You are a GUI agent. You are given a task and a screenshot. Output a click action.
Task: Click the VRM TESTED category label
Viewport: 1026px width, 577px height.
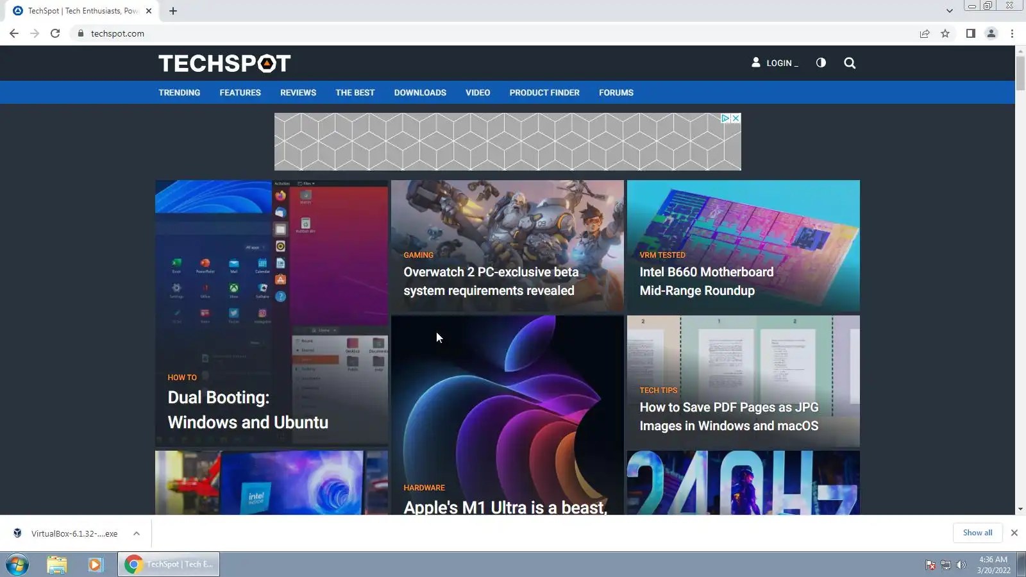pos(662,255)
